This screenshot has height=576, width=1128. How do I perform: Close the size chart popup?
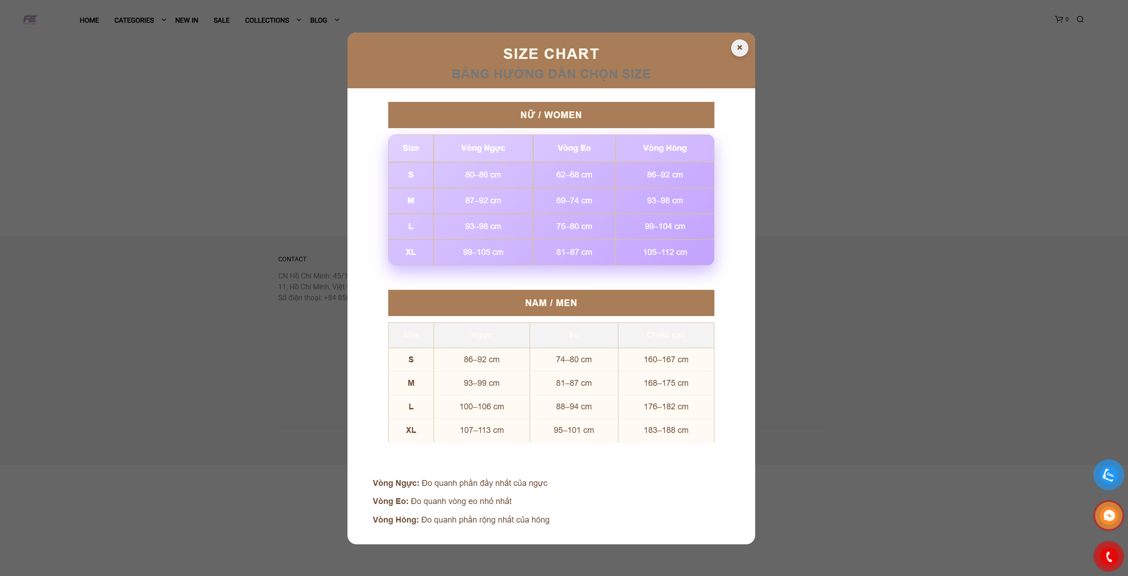tap(739, 48)
